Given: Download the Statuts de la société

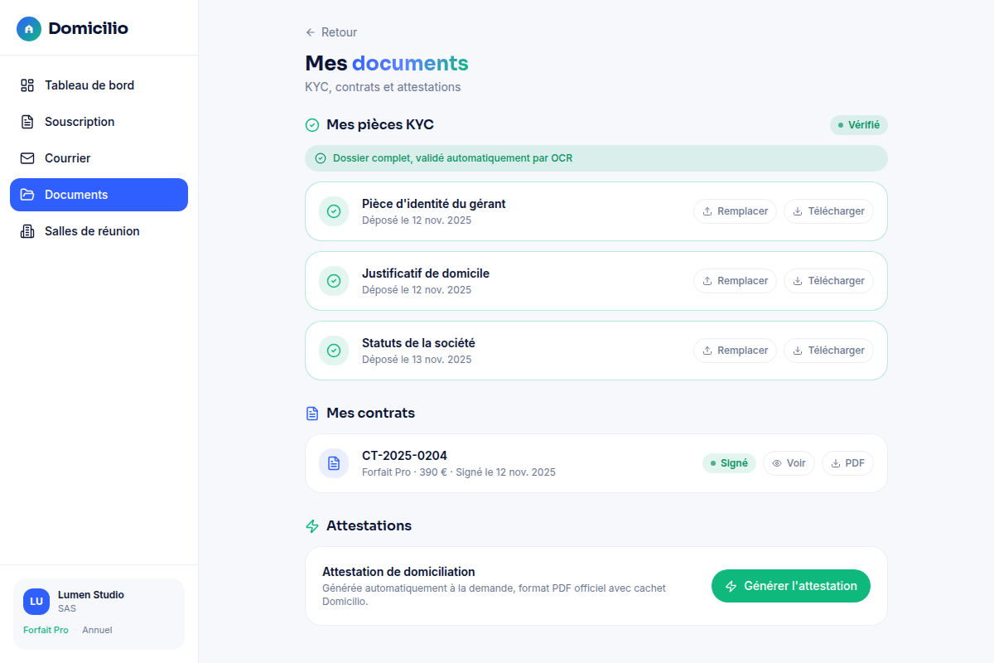Looking at the screenshot, I should (828, 351).
